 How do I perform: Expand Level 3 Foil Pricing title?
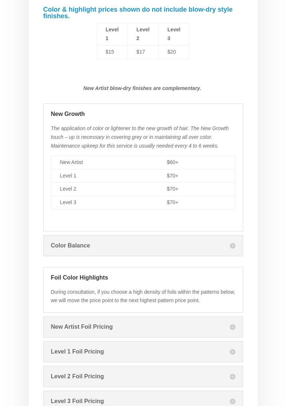(x=77, y=401)
